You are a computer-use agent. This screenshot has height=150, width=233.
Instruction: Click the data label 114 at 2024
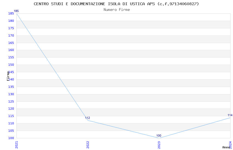pos(230,115)
